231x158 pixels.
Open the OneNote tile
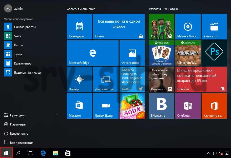pos(188,106)
